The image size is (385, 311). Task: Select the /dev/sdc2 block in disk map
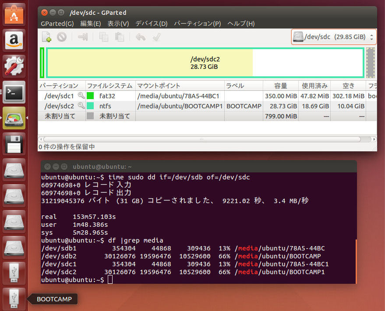pos(205,63)
